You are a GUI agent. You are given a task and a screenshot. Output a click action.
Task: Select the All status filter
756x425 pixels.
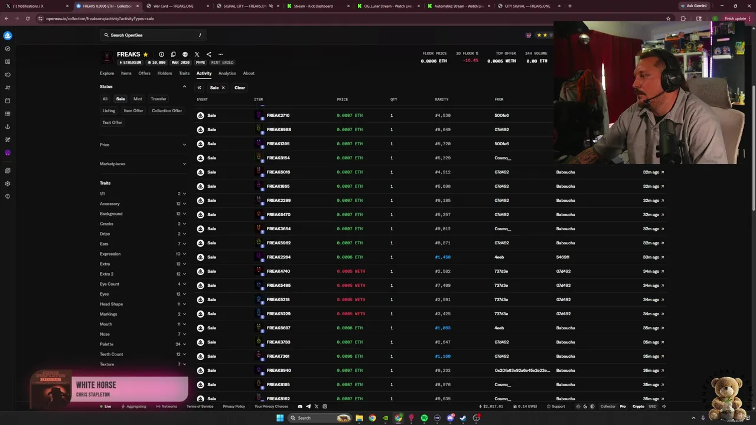105,99
